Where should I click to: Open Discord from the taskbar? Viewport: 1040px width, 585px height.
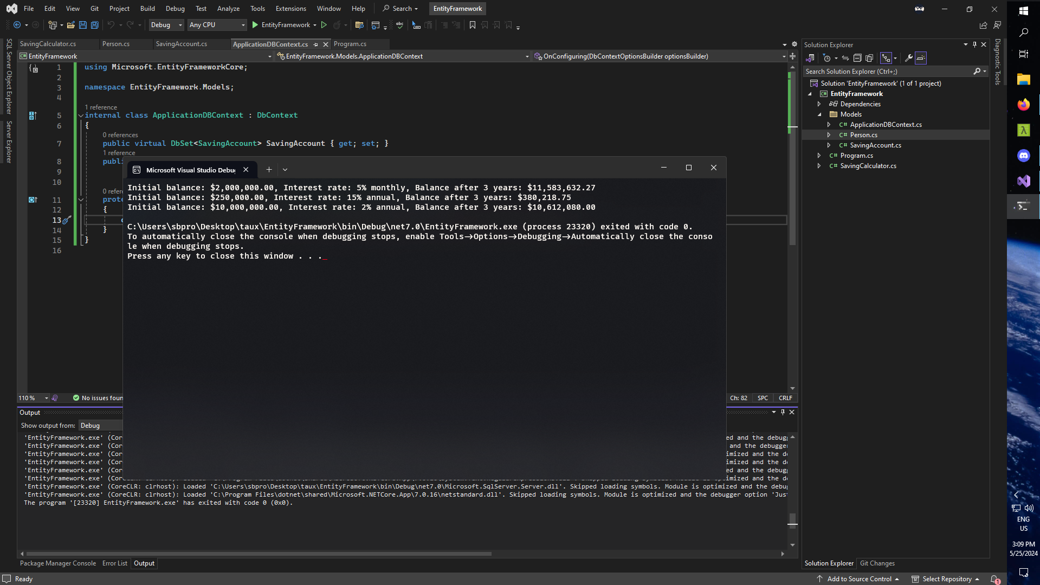point(1023,156)
